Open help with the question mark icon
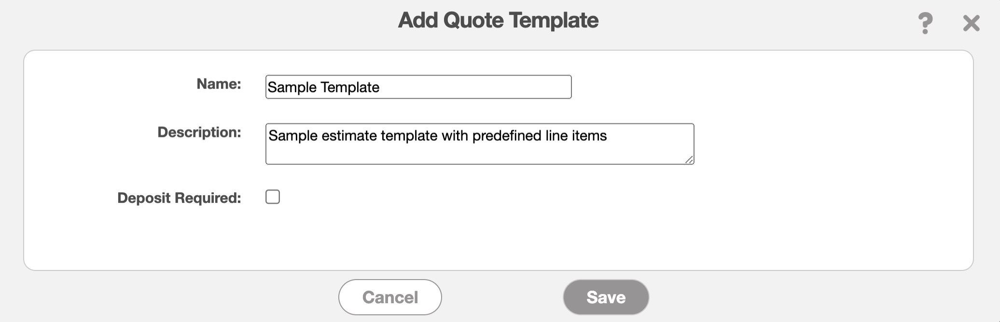Screen dimensions: 1000x322 [925, 23]
